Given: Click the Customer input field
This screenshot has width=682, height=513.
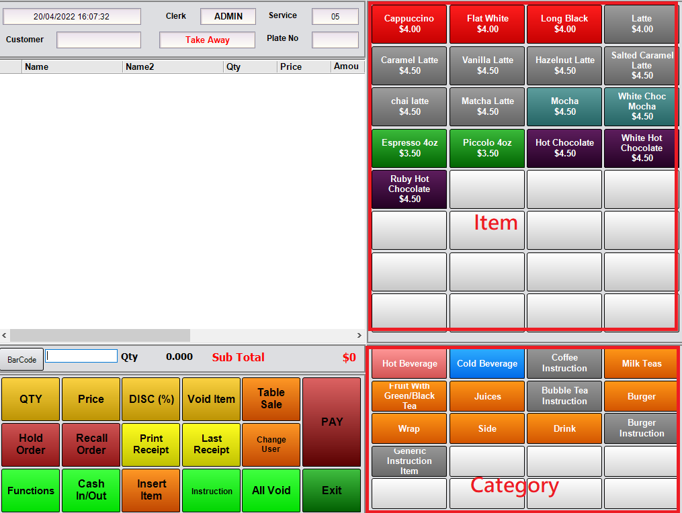Looking at the screenshot, I should (99, 40).
